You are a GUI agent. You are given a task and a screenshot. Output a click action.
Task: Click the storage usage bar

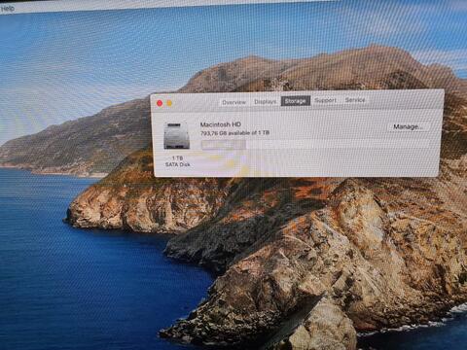click(314, 145)
